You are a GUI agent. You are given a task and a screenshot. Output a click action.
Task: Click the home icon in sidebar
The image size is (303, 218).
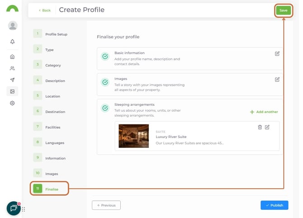[x=12, y=57]
